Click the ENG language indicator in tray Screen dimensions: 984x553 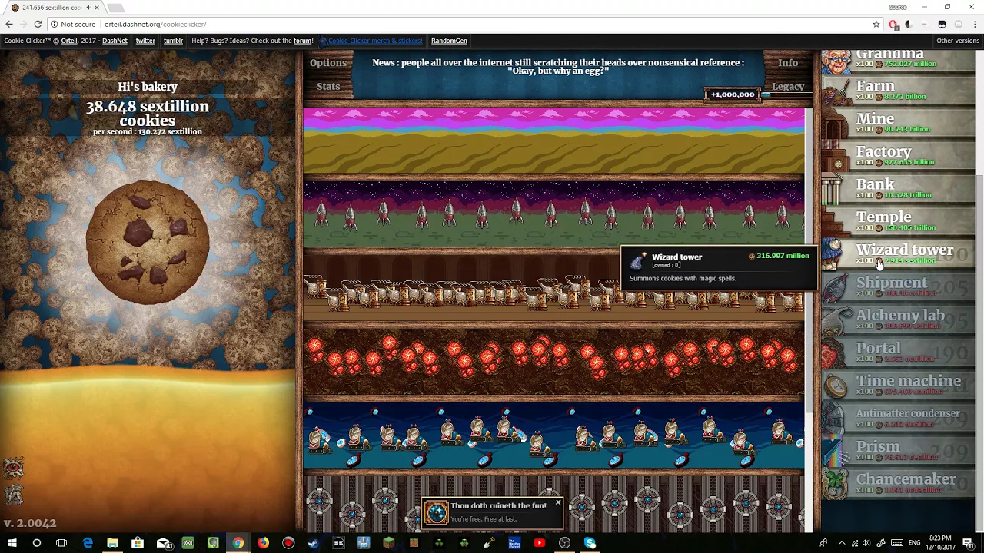click(x=915, y=543)
